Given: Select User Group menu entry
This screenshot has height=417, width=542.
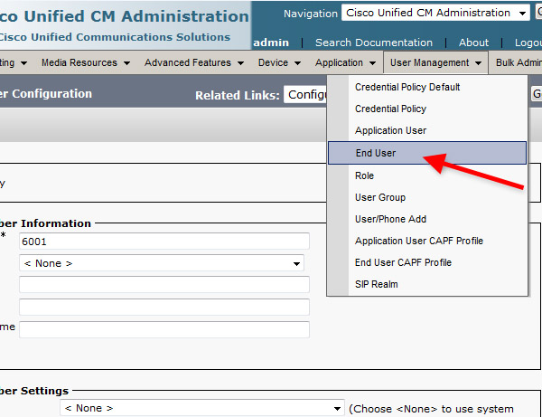Looking at the screenshot, I should (427, 197).
